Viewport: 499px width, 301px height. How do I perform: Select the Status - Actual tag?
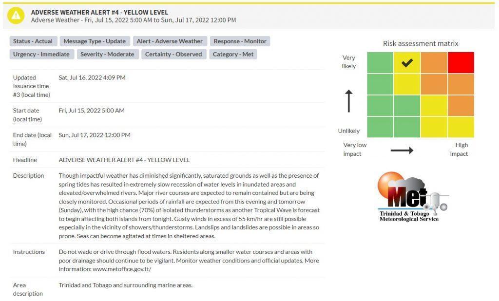click(x=33, y=41)
